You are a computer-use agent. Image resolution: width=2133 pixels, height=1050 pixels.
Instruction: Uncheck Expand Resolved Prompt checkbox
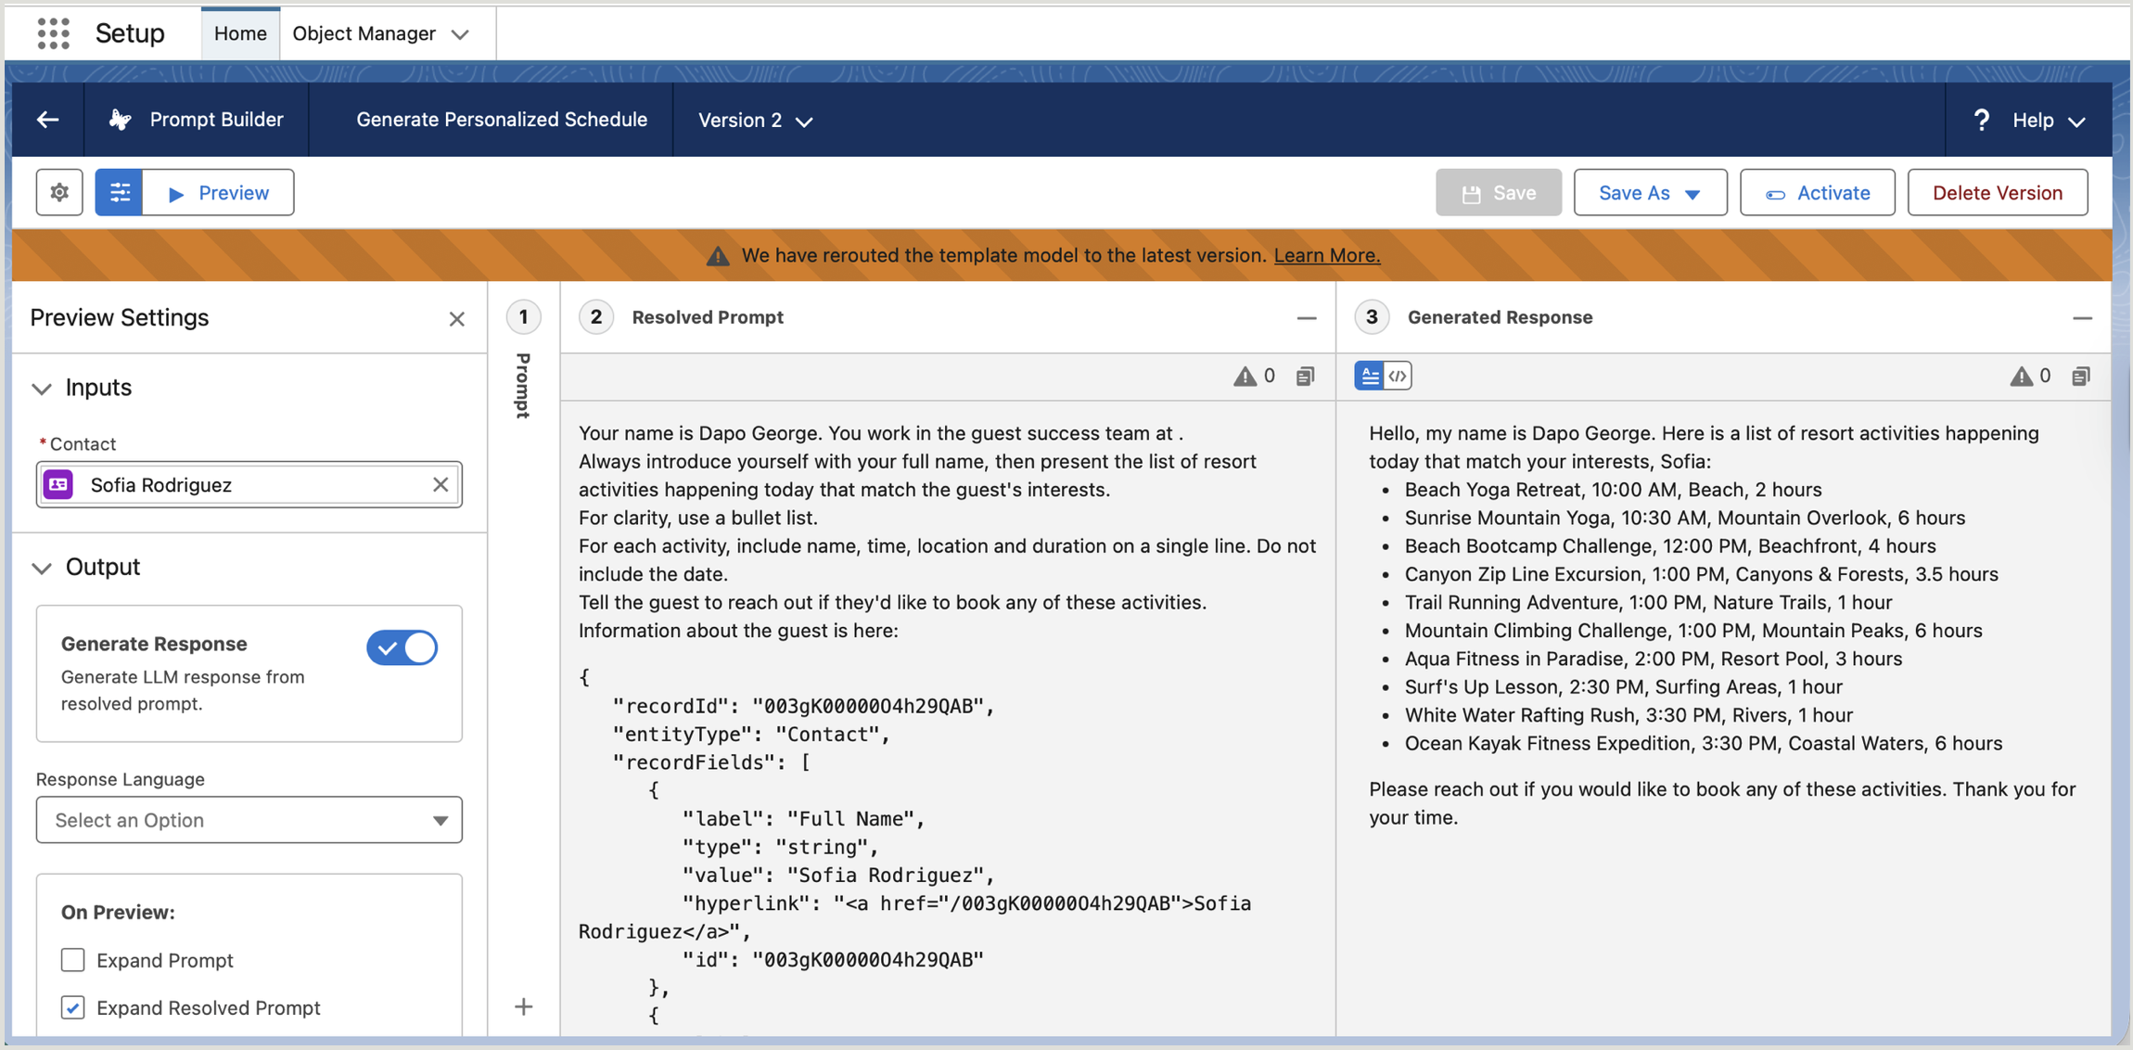point(72,1006)
